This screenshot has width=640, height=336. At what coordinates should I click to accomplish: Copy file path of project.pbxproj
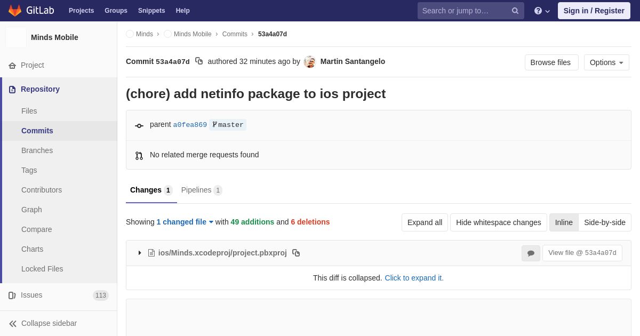[x=296, y=253]
